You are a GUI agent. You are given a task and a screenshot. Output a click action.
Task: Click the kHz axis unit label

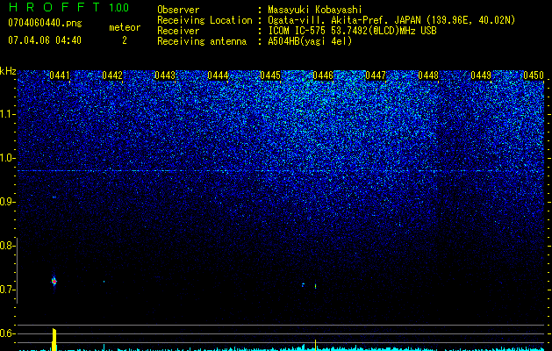click(x=8, y=71)
